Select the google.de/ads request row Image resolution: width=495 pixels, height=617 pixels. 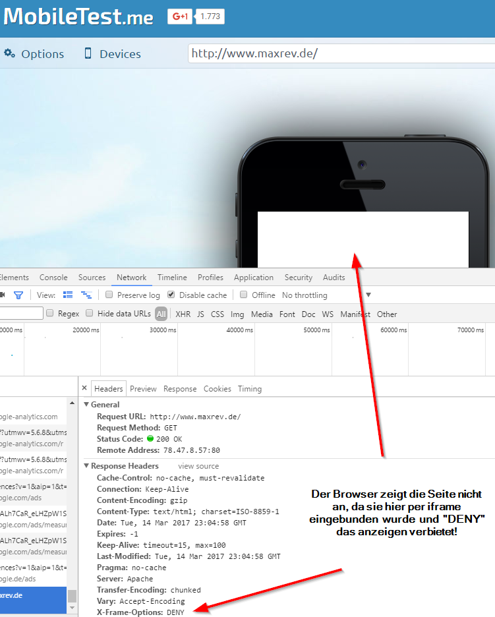[33, 573]
